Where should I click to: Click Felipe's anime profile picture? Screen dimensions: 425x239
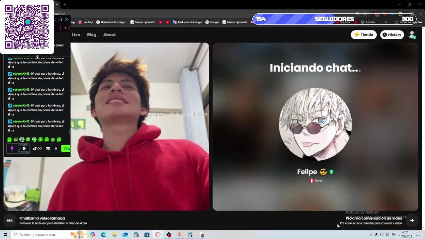(315, 124)
